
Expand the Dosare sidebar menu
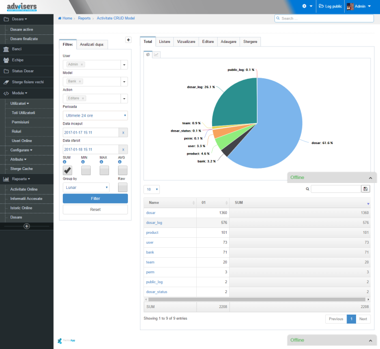tap(27, 19)
